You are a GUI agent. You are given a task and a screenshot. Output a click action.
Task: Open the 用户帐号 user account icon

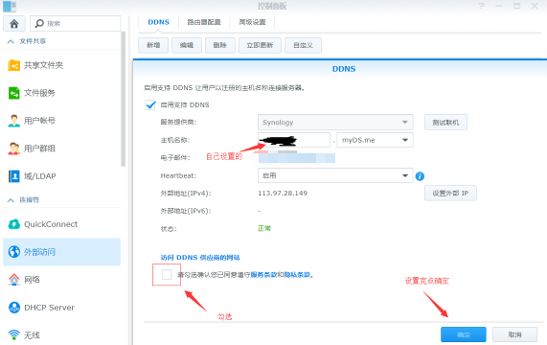tap(14, 121)
